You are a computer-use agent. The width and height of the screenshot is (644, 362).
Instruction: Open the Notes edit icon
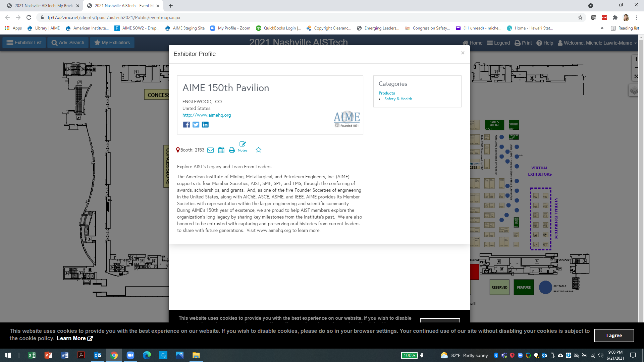(x=243, y=146)
